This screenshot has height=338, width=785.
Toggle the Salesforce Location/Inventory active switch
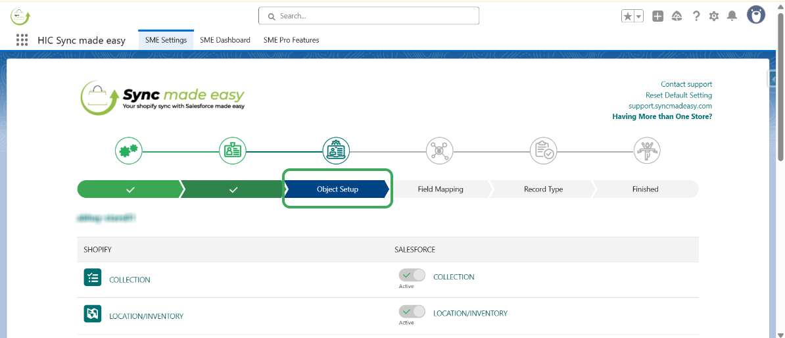click(412, 312)
